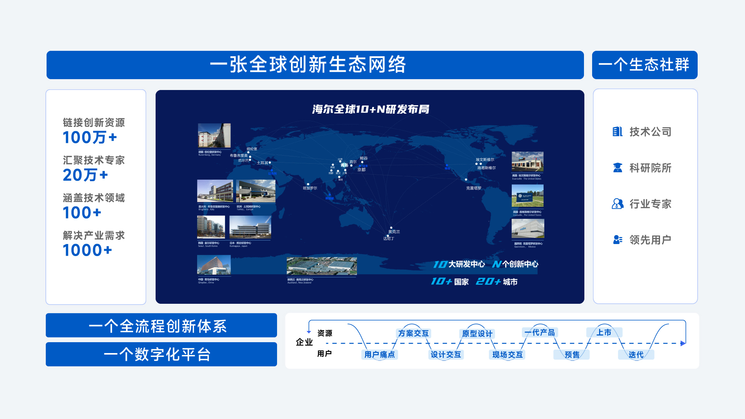Screen dimensions: 745x419
Task: Click the 技术公司 label
Action: [x=650, y=132]
